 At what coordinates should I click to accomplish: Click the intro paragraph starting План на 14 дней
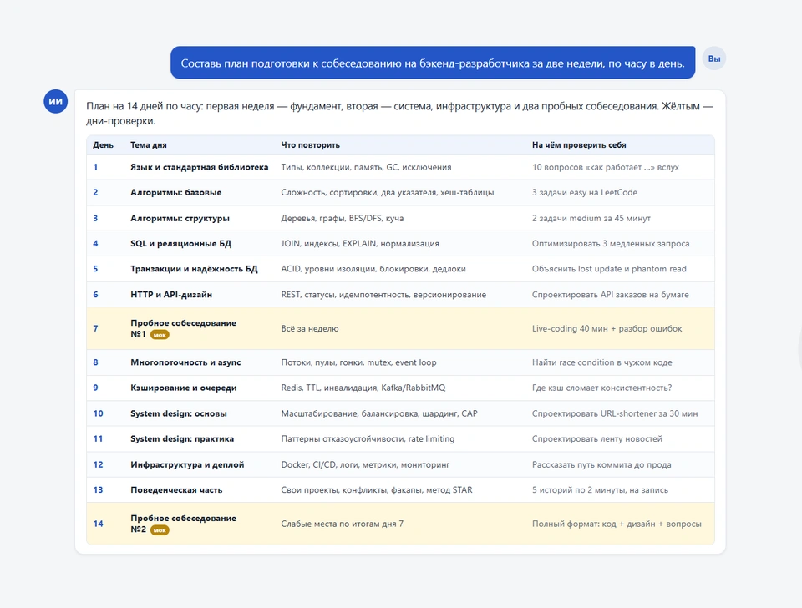(x=399, y=114)
